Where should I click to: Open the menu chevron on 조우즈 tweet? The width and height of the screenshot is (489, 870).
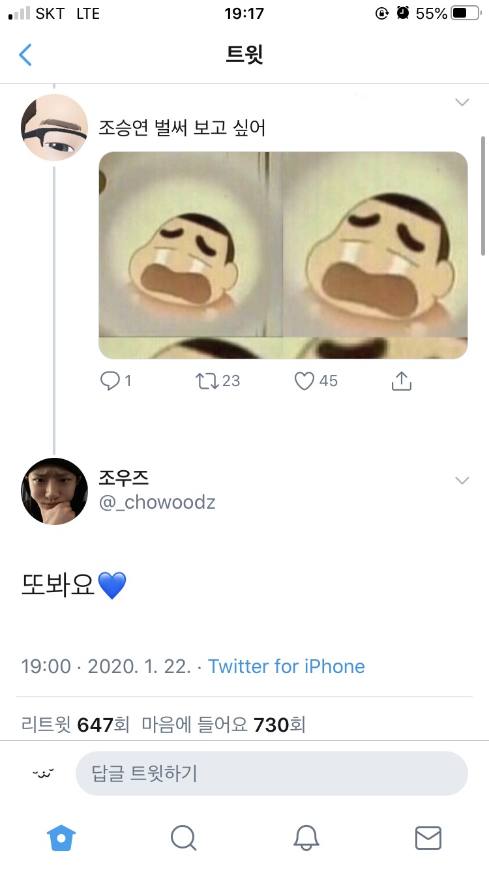(x=462, y=481)
